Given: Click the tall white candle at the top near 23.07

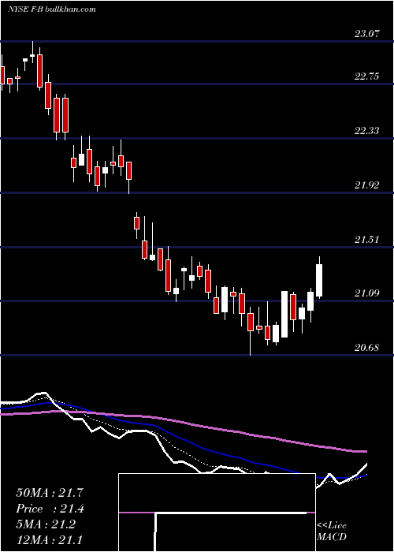Looking at the screenshot, I should [32, 53].
